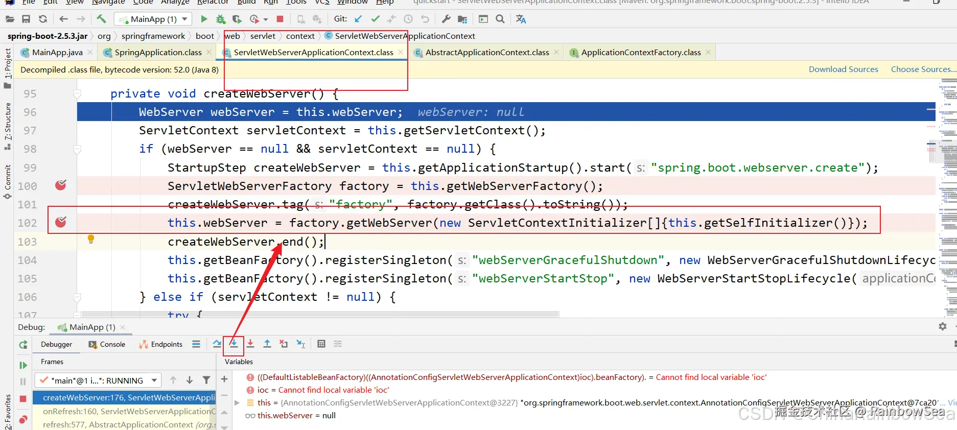The width and height of the screenshot is (957, 430).
Task: Click Step Over in debug toolbar
Action: tap(217, 344)
